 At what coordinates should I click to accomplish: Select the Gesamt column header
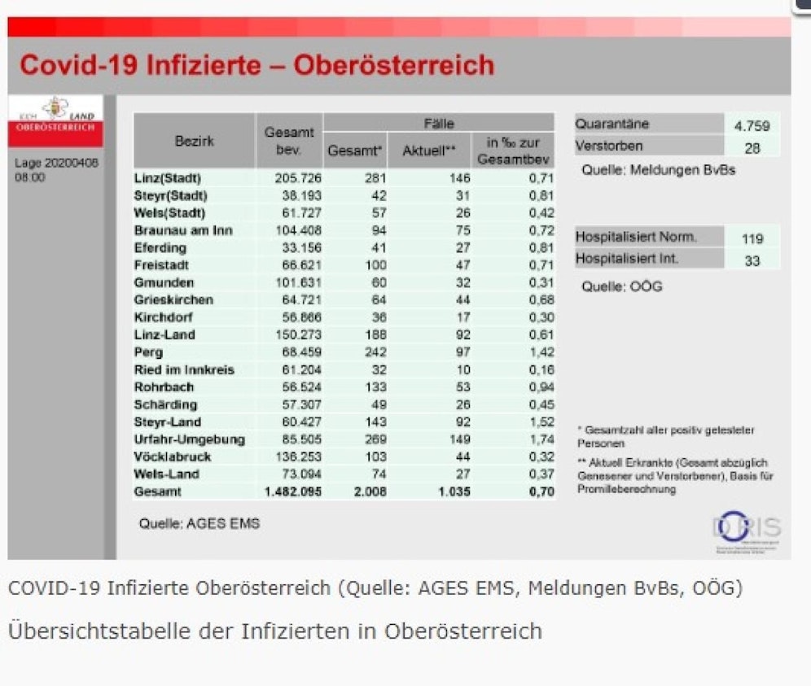click(354, 149)
